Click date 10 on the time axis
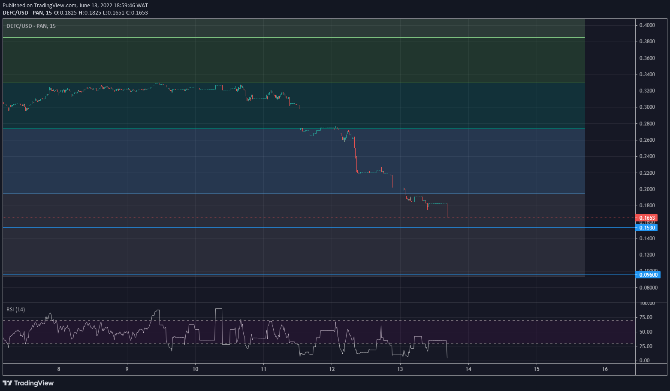Screen dimensions: 670x391 coord(195,369)
